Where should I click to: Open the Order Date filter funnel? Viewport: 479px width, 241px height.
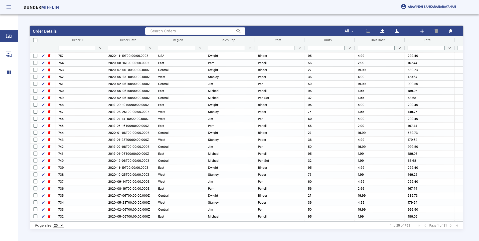(x=150, y=48)
